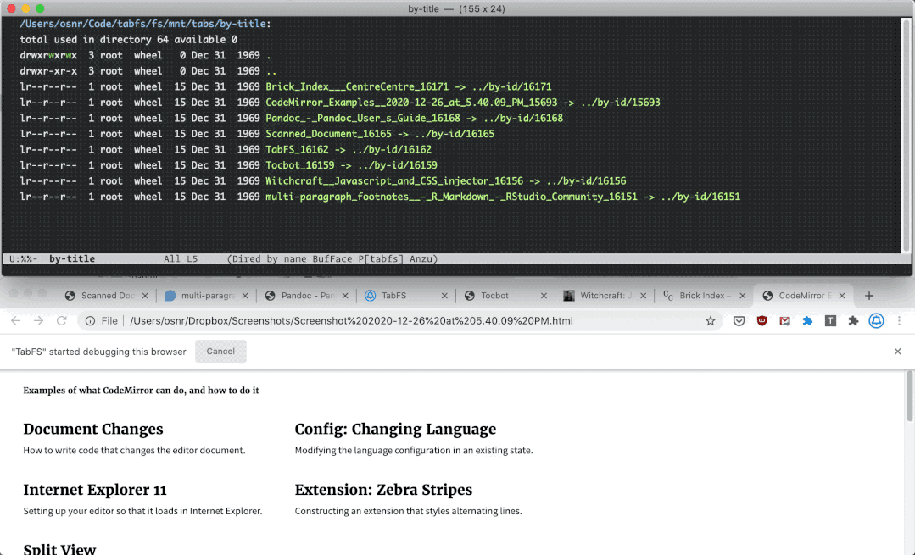Open the Extensions puzzle menu
The image size is (915, 555).
[853, 320]
